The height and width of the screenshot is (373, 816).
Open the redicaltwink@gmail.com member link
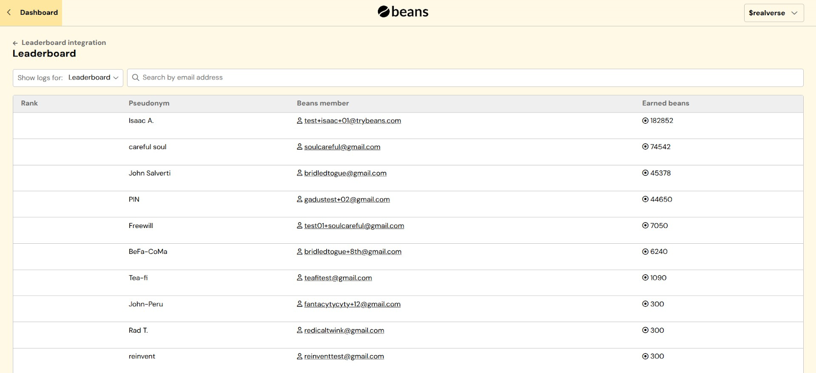tap(344, 331)
